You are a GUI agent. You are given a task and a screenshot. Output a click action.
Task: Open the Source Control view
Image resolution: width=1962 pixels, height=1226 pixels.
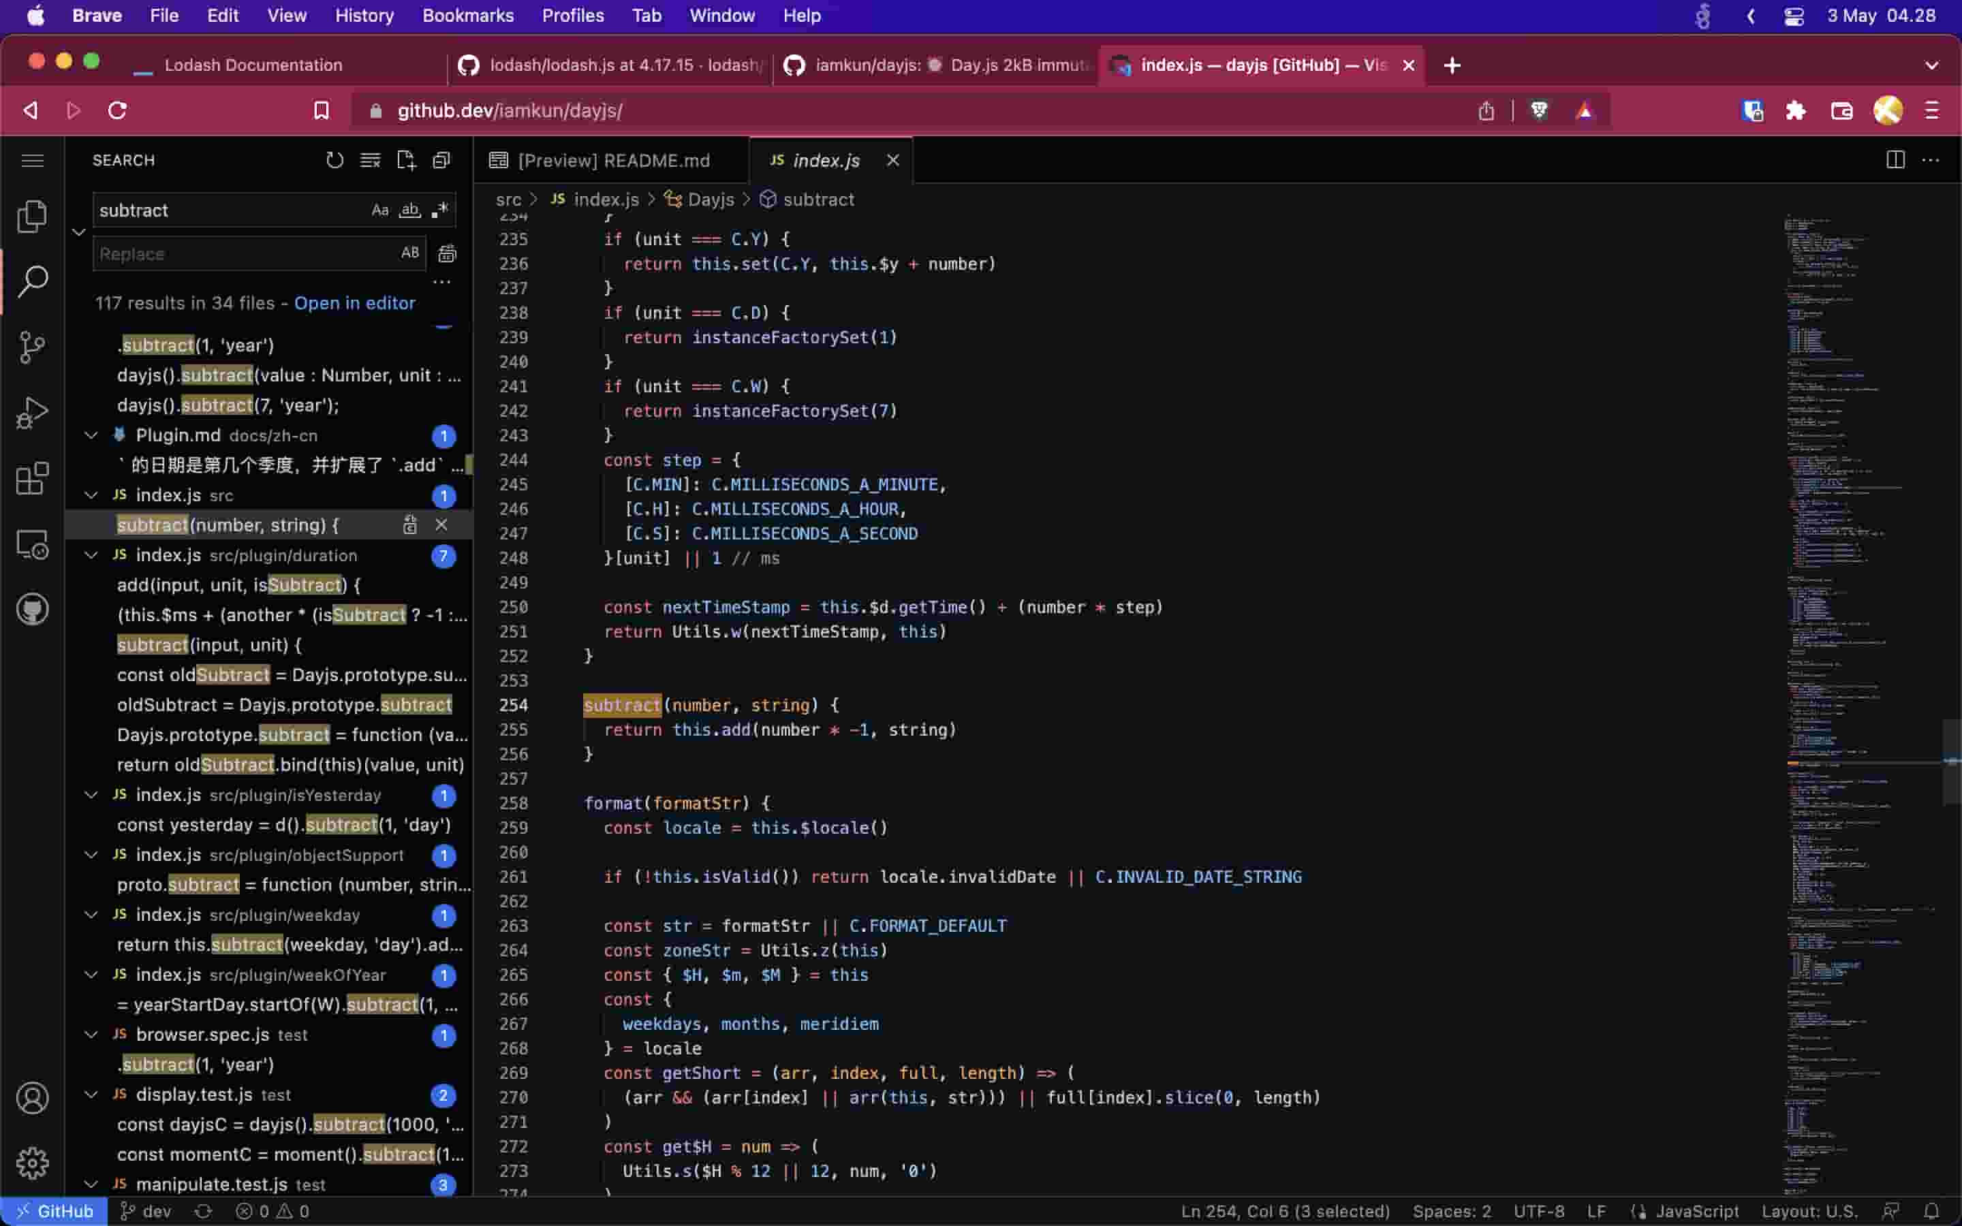coord(33,346)
